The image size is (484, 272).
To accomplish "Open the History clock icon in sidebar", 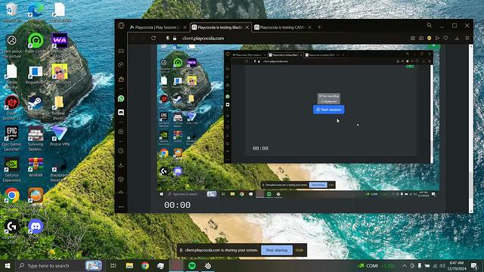I will (121, 151).
